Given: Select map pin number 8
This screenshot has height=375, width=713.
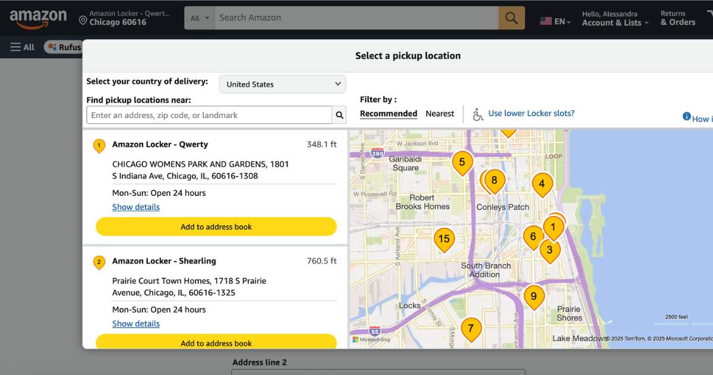Looking at the screenshot, I should tap(494, 181).
